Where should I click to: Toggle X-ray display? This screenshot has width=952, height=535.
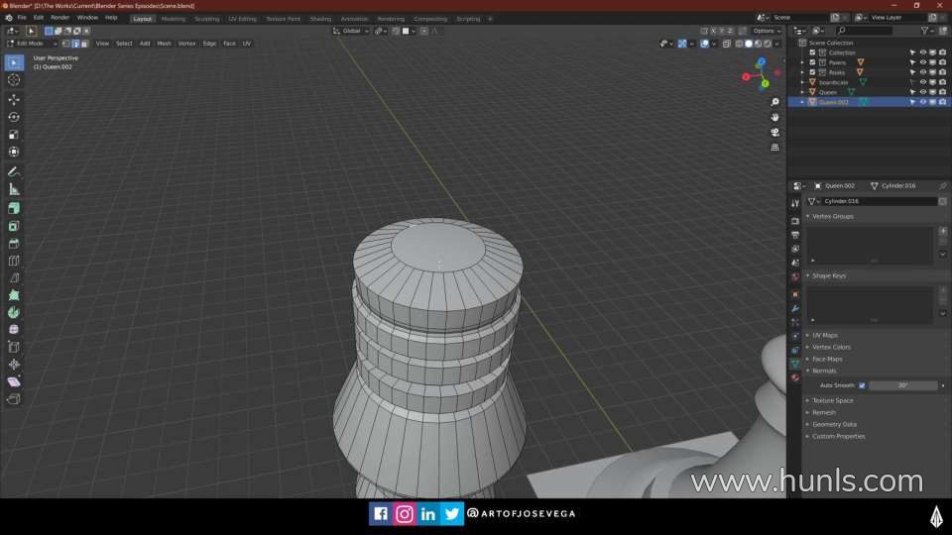pos(727,44)
